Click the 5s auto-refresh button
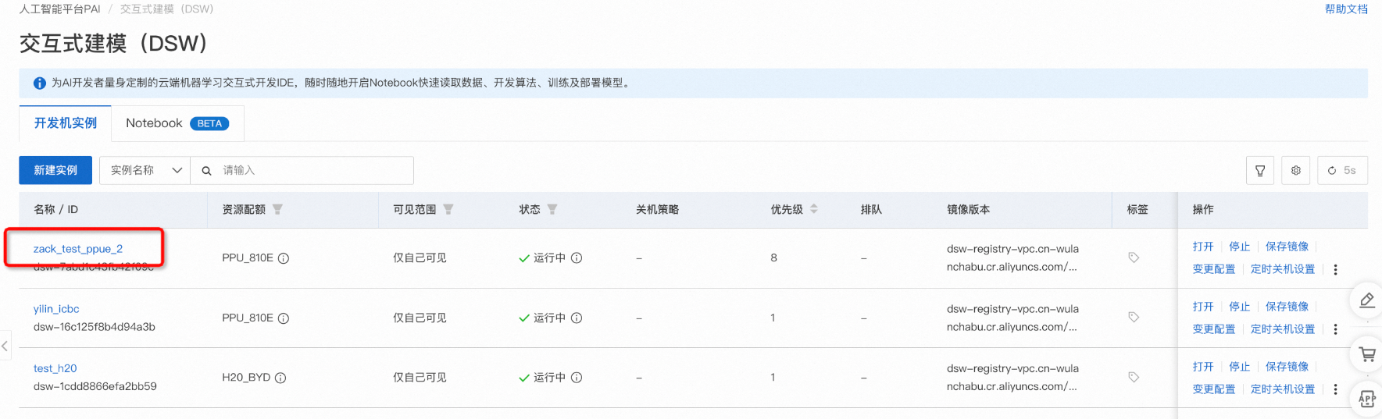Viewport: 1382px width, 419px height. (1342, 170)
